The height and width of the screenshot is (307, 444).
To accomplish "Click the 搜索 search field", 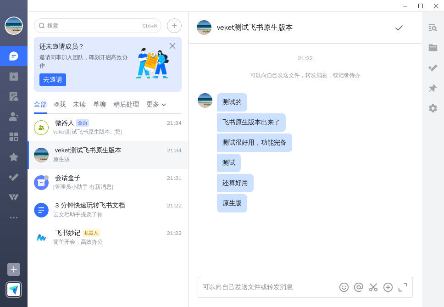I will [98, 26].
